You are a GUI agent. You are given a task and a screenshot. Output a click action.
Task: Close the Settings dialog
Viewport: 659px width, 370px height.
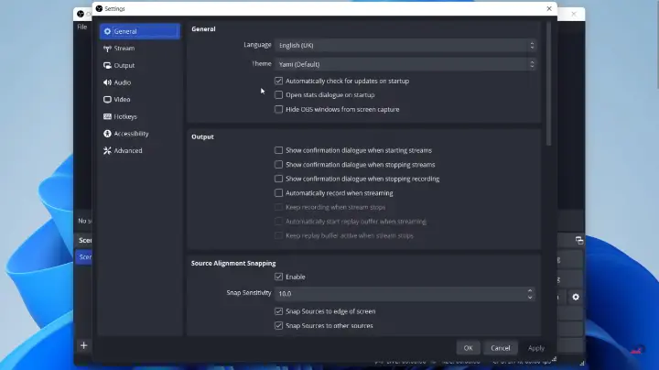tap(549, 8)
